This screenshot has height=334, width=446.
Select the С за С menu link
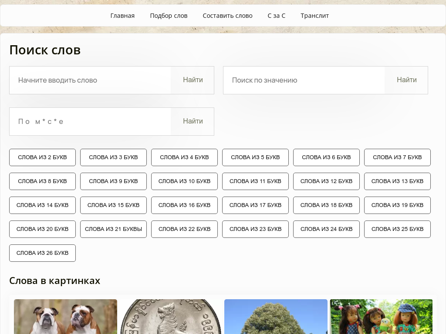pyautogui.click(x=277, y=16)
